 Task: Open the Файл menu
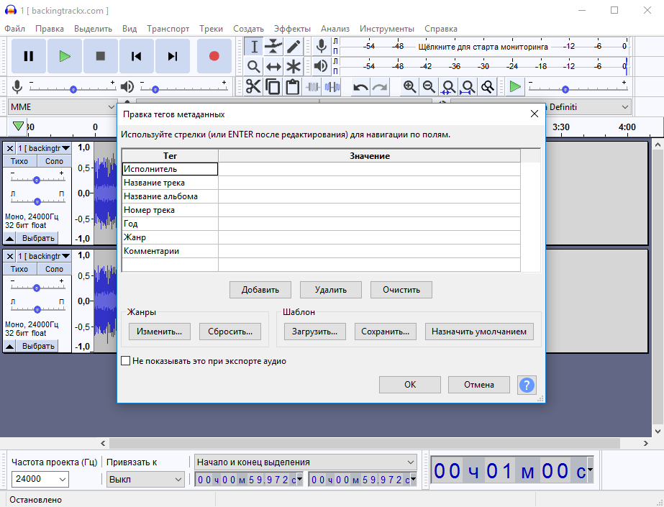[15, 29]
